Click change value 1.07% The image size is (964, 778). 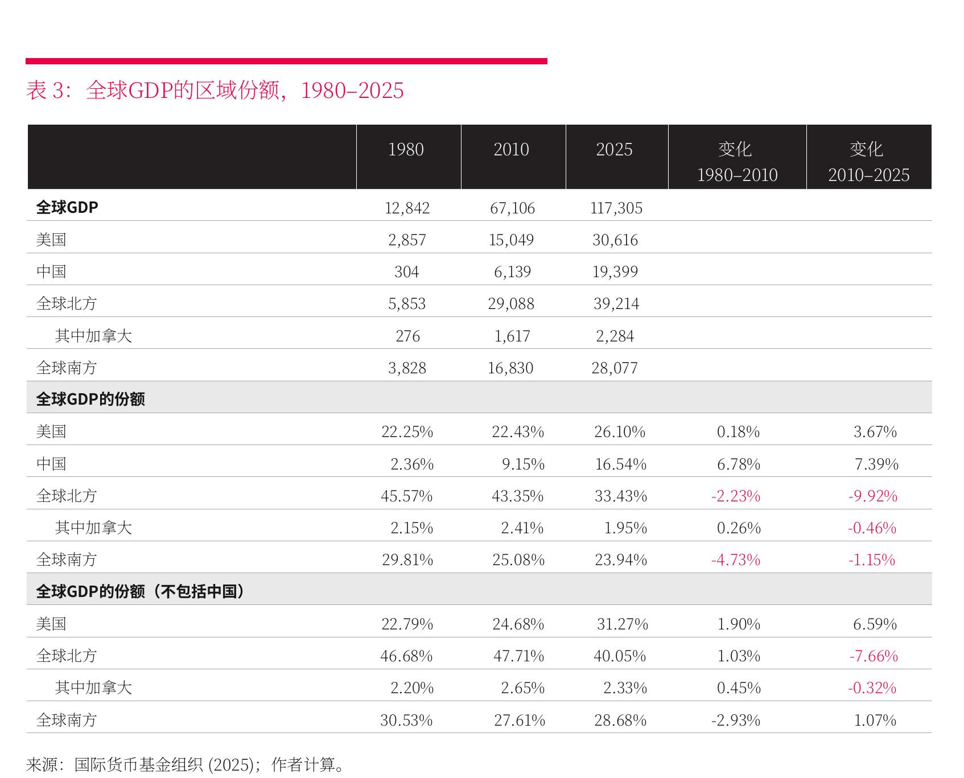875,721
